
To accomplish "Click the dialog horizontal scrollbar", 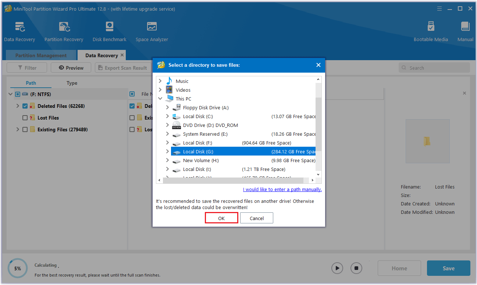I will pos(233,180).
